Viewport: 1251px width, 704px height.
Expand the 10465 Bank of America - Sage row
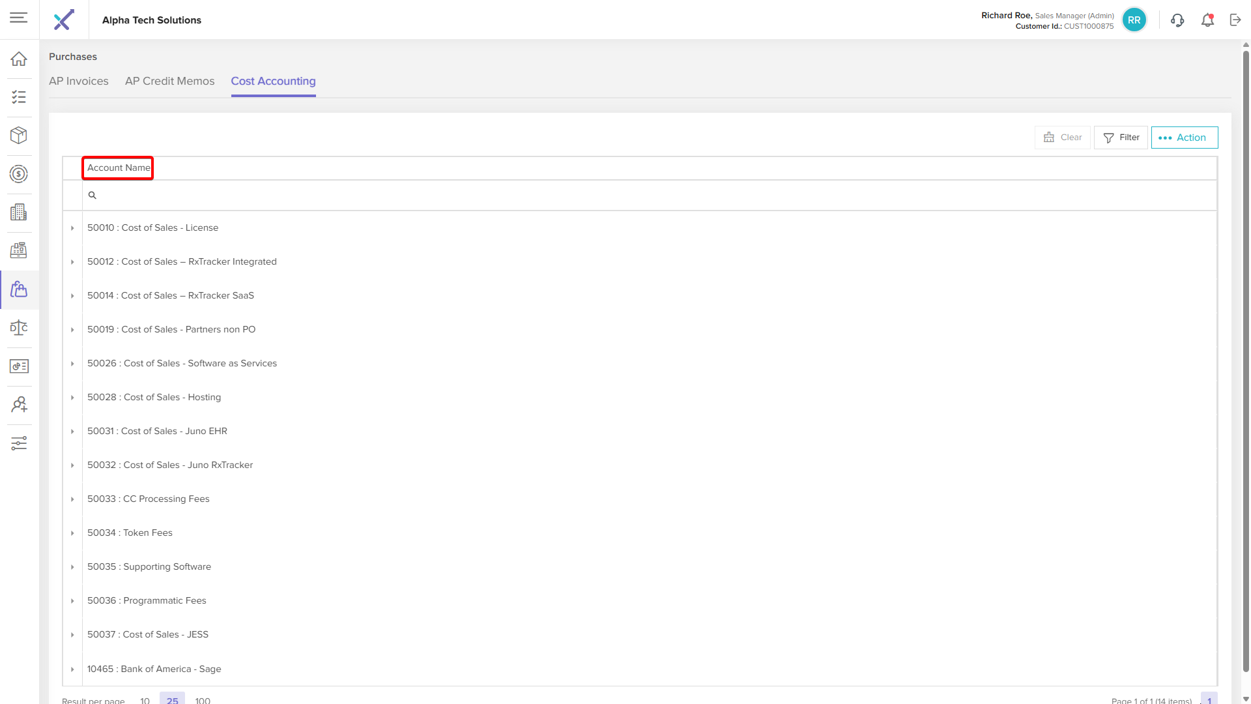tap(72, 669)
